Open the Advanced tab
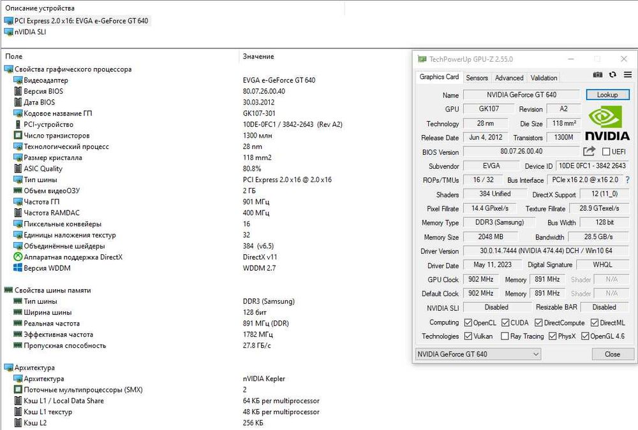 pos(509,78)
